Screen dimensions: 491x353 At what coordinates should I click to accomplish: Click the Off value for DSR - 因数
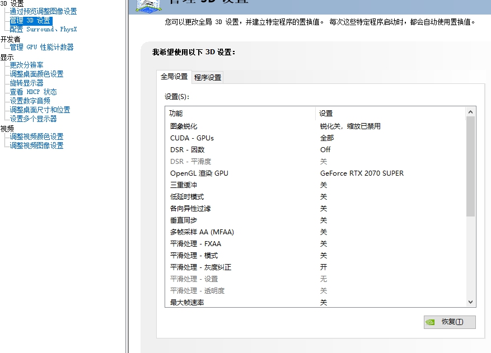[x=325, y=150]
